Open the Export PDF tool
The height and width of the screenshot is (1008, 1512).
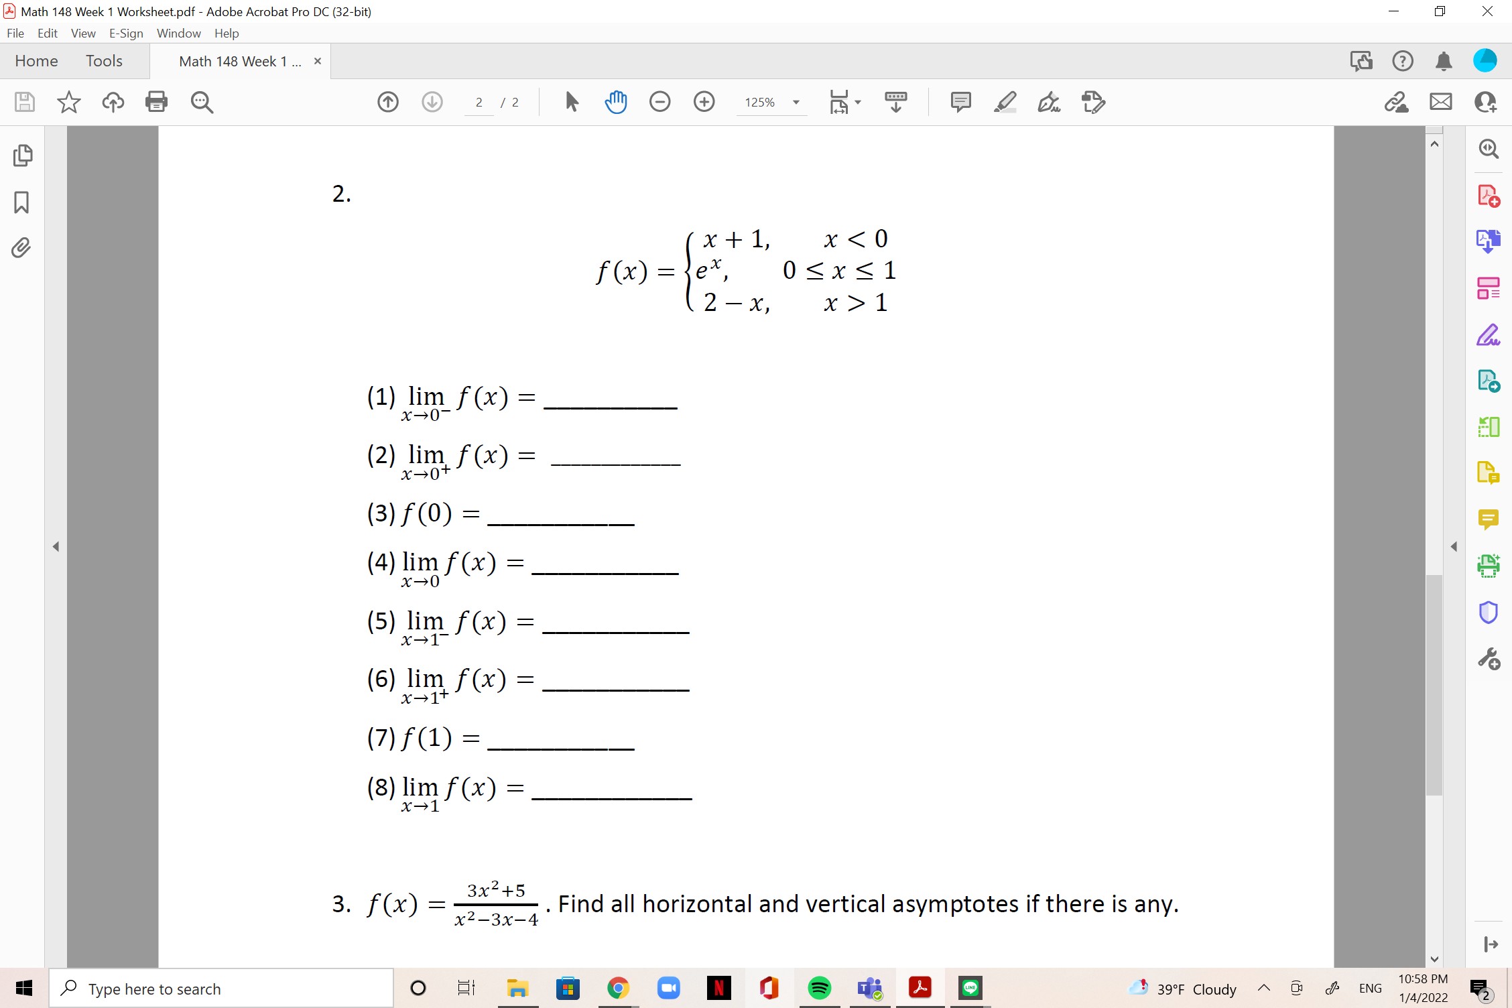pyautogui.click(x=1489, y=241)
